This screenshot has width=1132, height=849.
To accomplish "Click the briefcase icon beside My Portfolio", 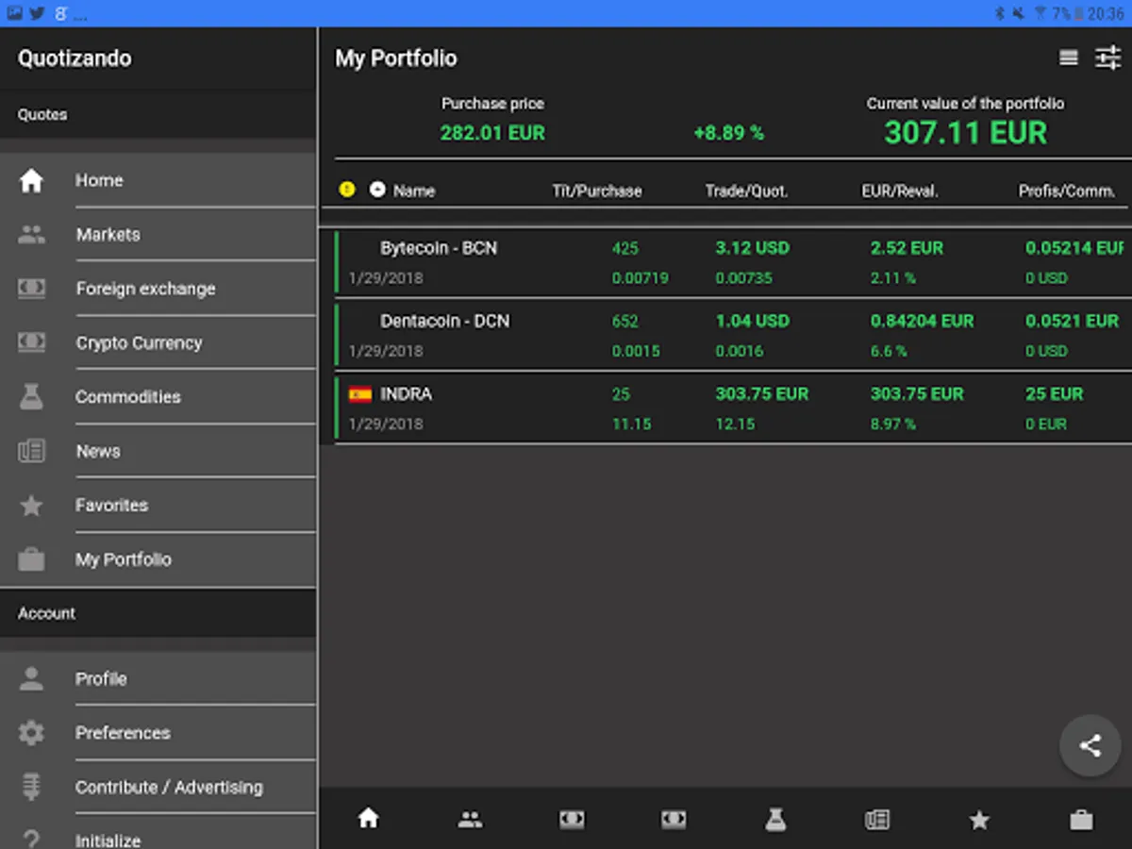I will click(x=31, y=559).
